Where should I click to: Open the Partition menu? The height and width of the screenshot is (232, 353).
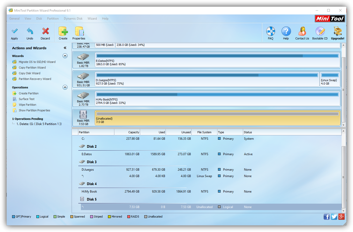point(53,19)
